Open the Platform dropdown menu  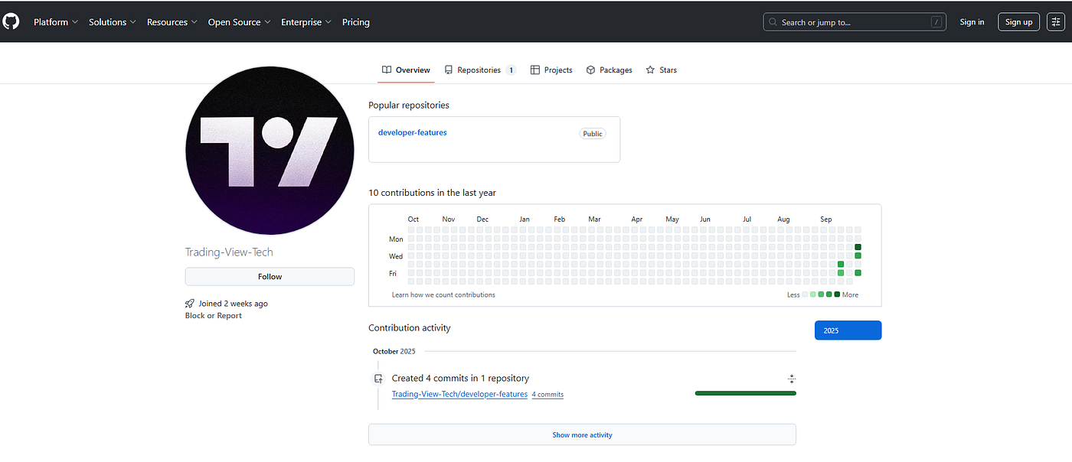click(x=56, y=22)
